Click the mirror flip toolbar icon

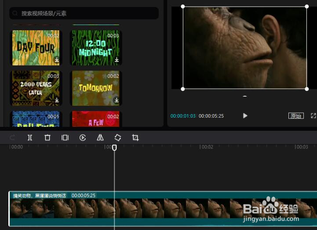click(100, 137)
